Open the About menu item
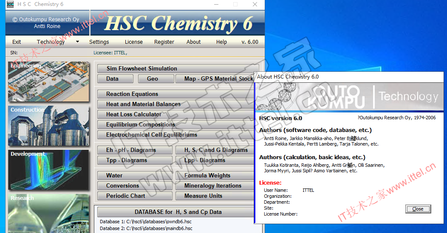This screenshot has width=447, height=233. point(194,42)
